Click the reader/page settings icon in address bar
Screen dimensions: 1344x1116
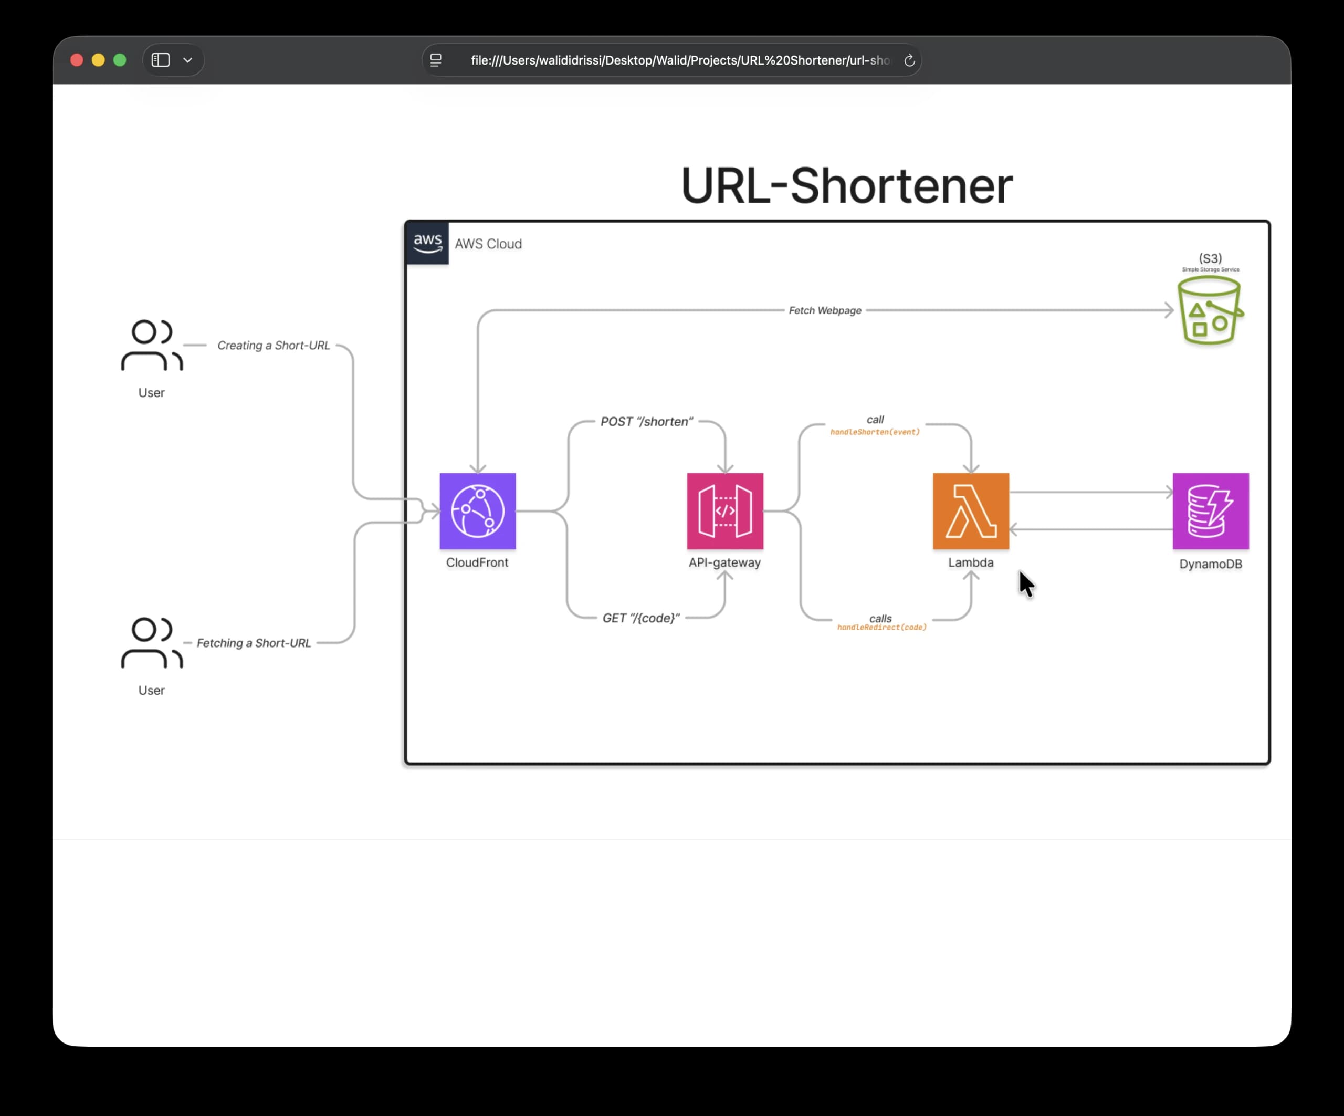coord(436,60)
